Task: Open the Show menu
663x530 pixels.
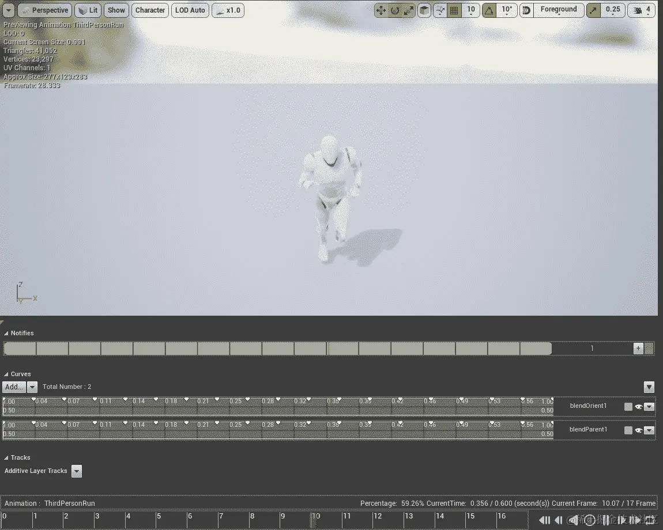Action: coord(116,10)
